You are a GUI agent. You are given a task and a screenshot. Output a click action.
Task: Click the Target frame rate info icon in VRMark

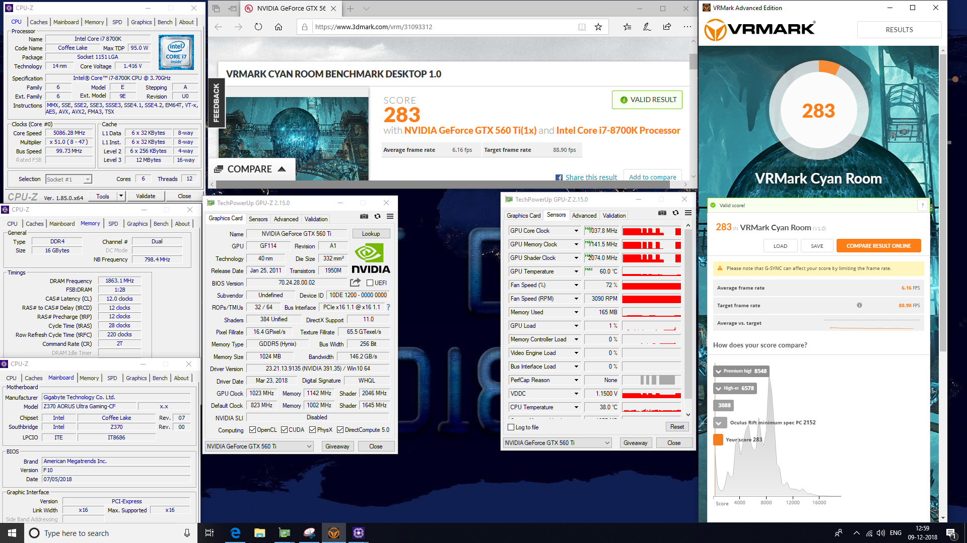[x=859, y=305]
